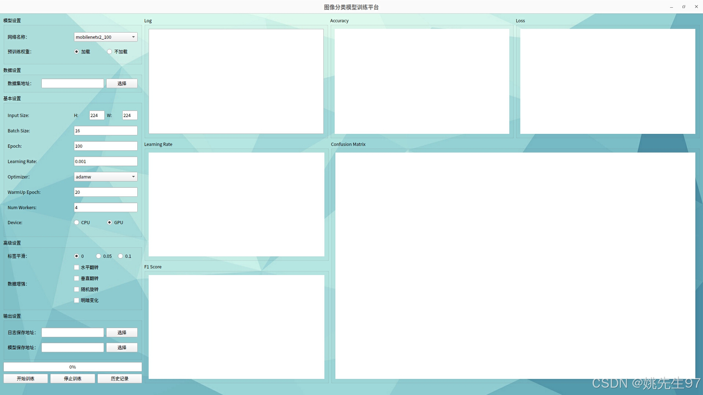The height and width of the screenshot is (395, 703).
Task: Open the network name dropdown
Action: 105,37
